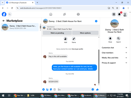Screen dimensions: 131x98
Task: Open a new browser tab
Action: 37,3
